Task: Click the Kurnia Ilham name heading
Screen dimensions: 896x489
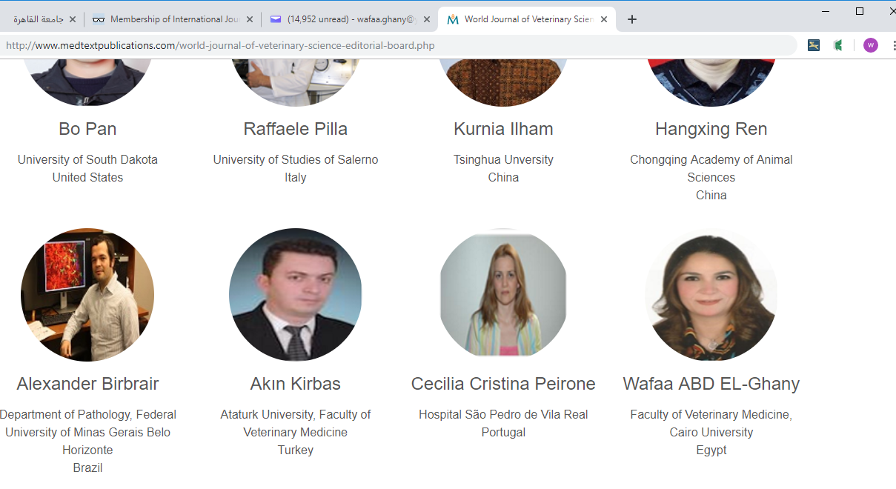Action: click(503, 129)
